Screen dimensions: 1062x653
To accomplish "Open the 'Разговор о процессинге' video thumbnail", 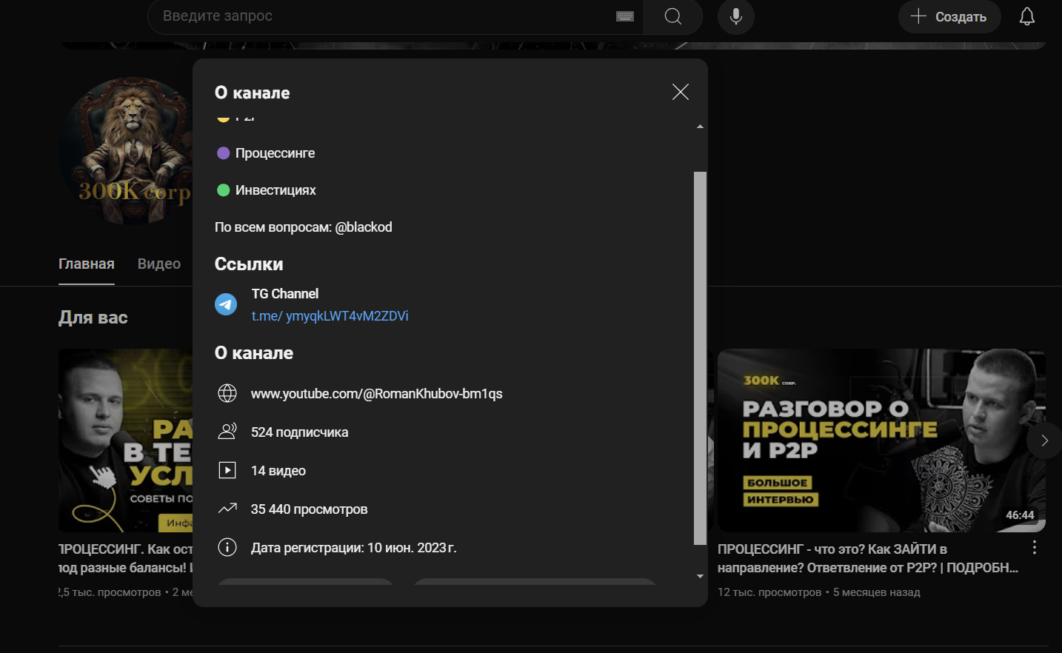I will pyautogui.click(x=881, y=441).
